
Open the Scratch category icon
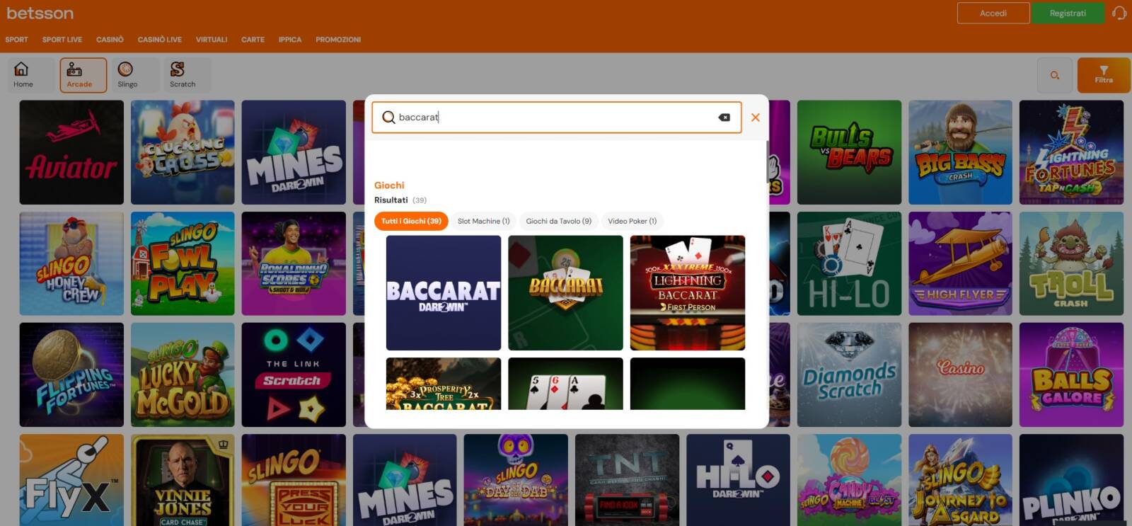[x=181, y=74]
